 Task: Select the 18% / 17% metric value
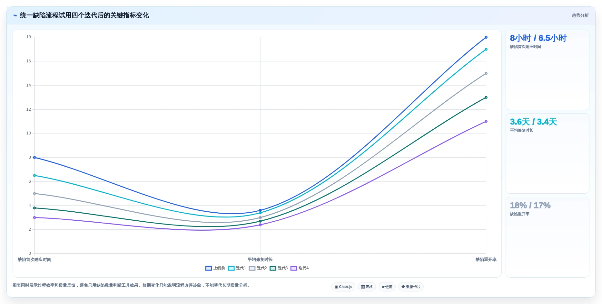[x=530, y=206]
